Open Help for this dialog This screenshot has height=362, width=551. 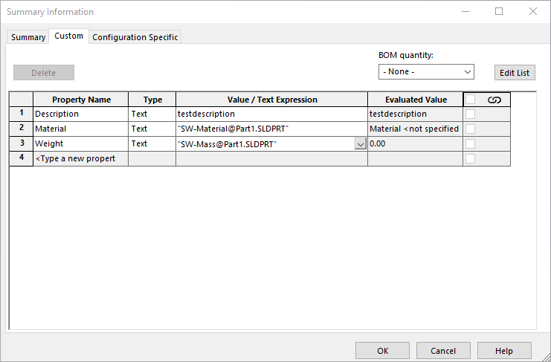click(504, 351)
